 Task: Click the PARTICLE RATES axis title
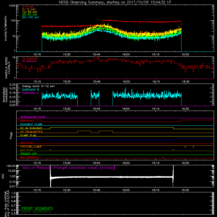tap(8, 68)
